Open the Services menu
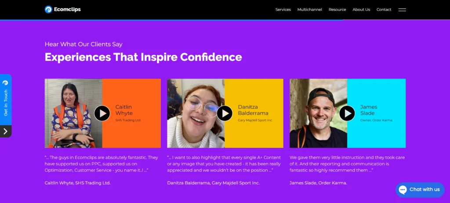This screenshot has height=203, width=450. pyautogui.click(x=283, y=10)
